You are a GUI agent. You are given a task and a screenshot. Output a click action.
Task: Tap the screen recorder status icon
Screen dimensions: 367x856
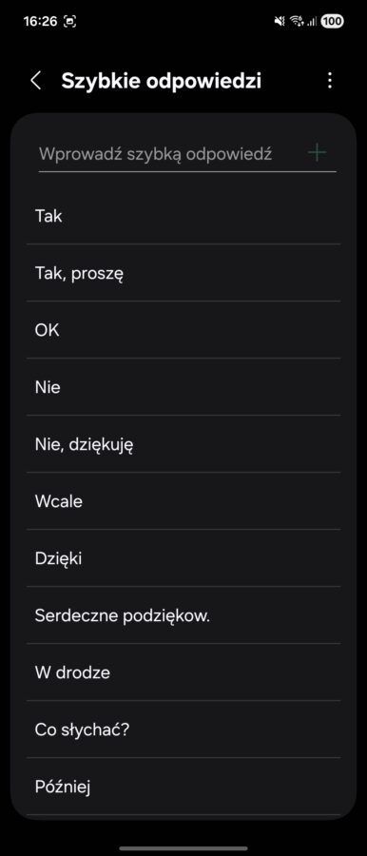[70, 21]
